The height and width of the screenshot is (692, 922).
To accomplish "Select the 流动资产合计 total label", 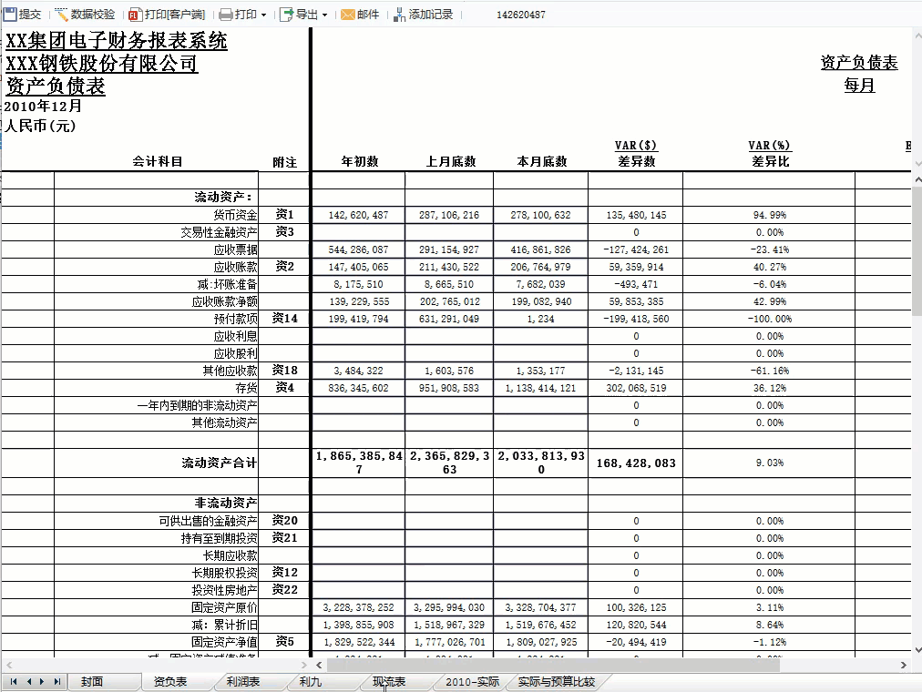I will click(219, 463).
